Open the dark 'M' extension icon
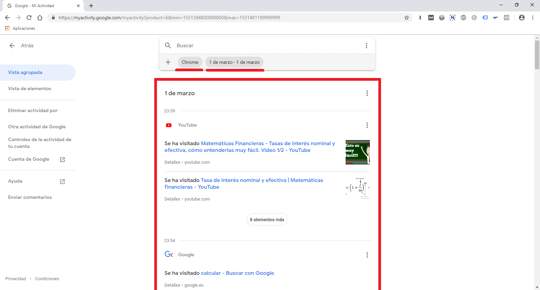The image size is (540, 290). coord(431,18)
